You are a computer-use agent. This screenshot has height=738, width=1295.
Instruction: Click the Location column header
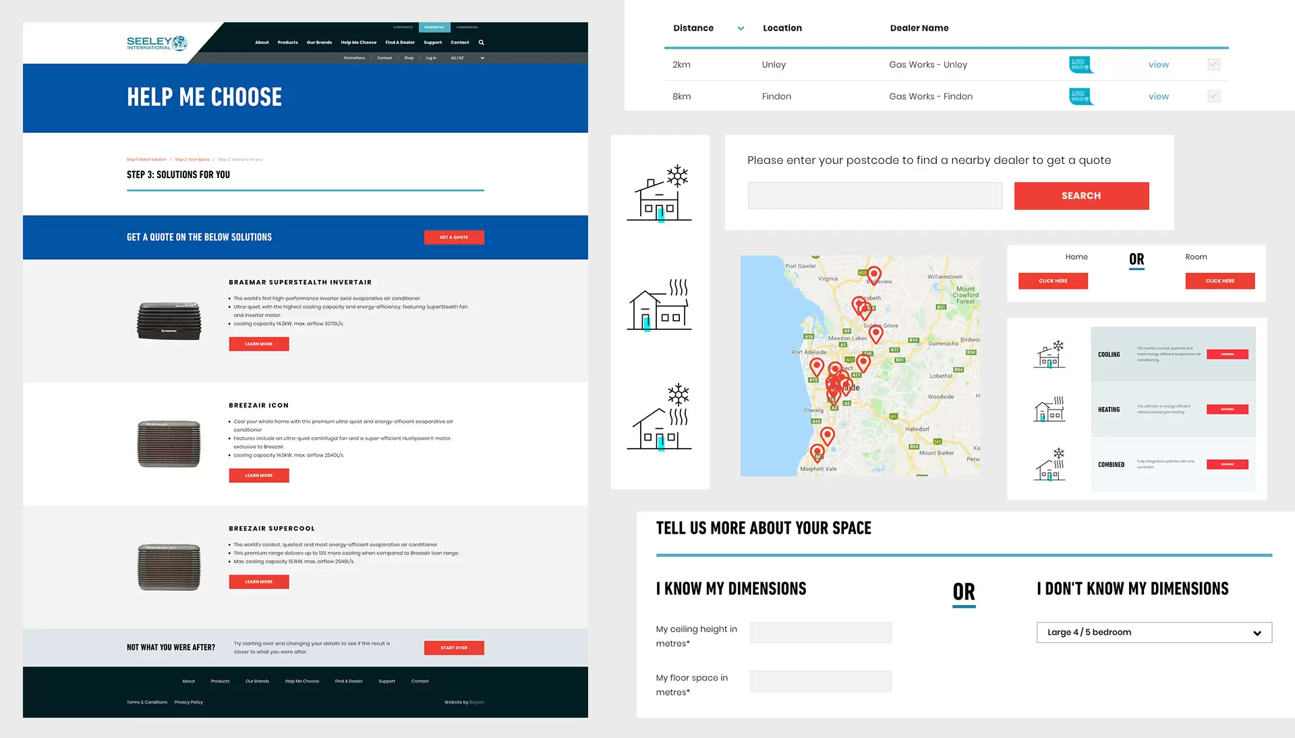pos(782,28)
